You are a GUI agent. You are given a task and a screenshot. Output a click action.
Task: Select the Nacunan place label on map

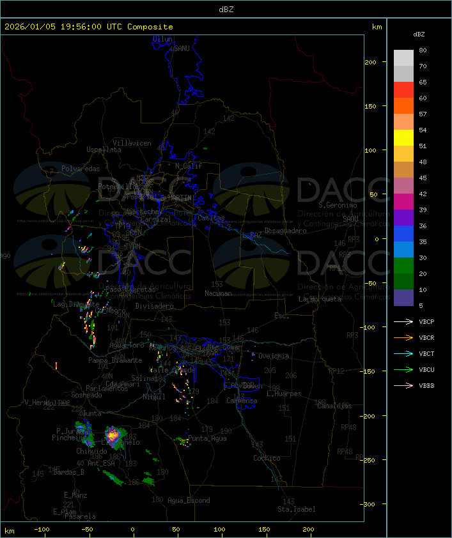coord(217,293)
